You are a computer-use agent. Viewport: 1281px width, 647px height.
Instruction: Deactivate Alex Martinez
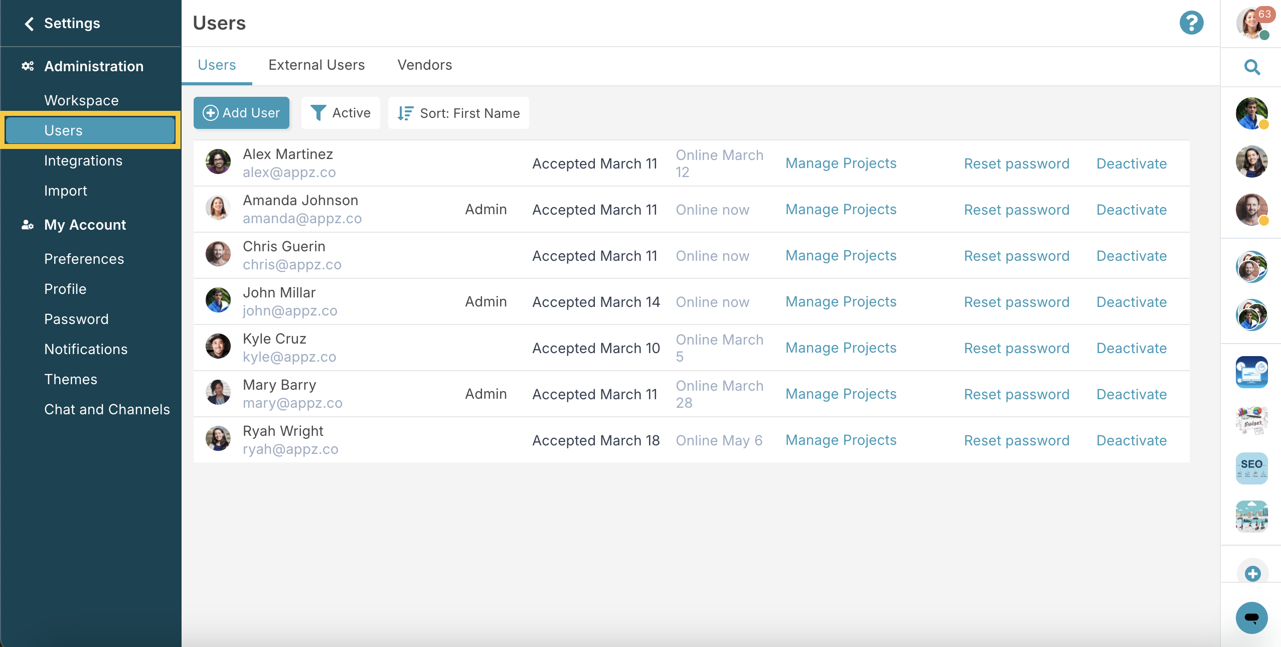1132,164
